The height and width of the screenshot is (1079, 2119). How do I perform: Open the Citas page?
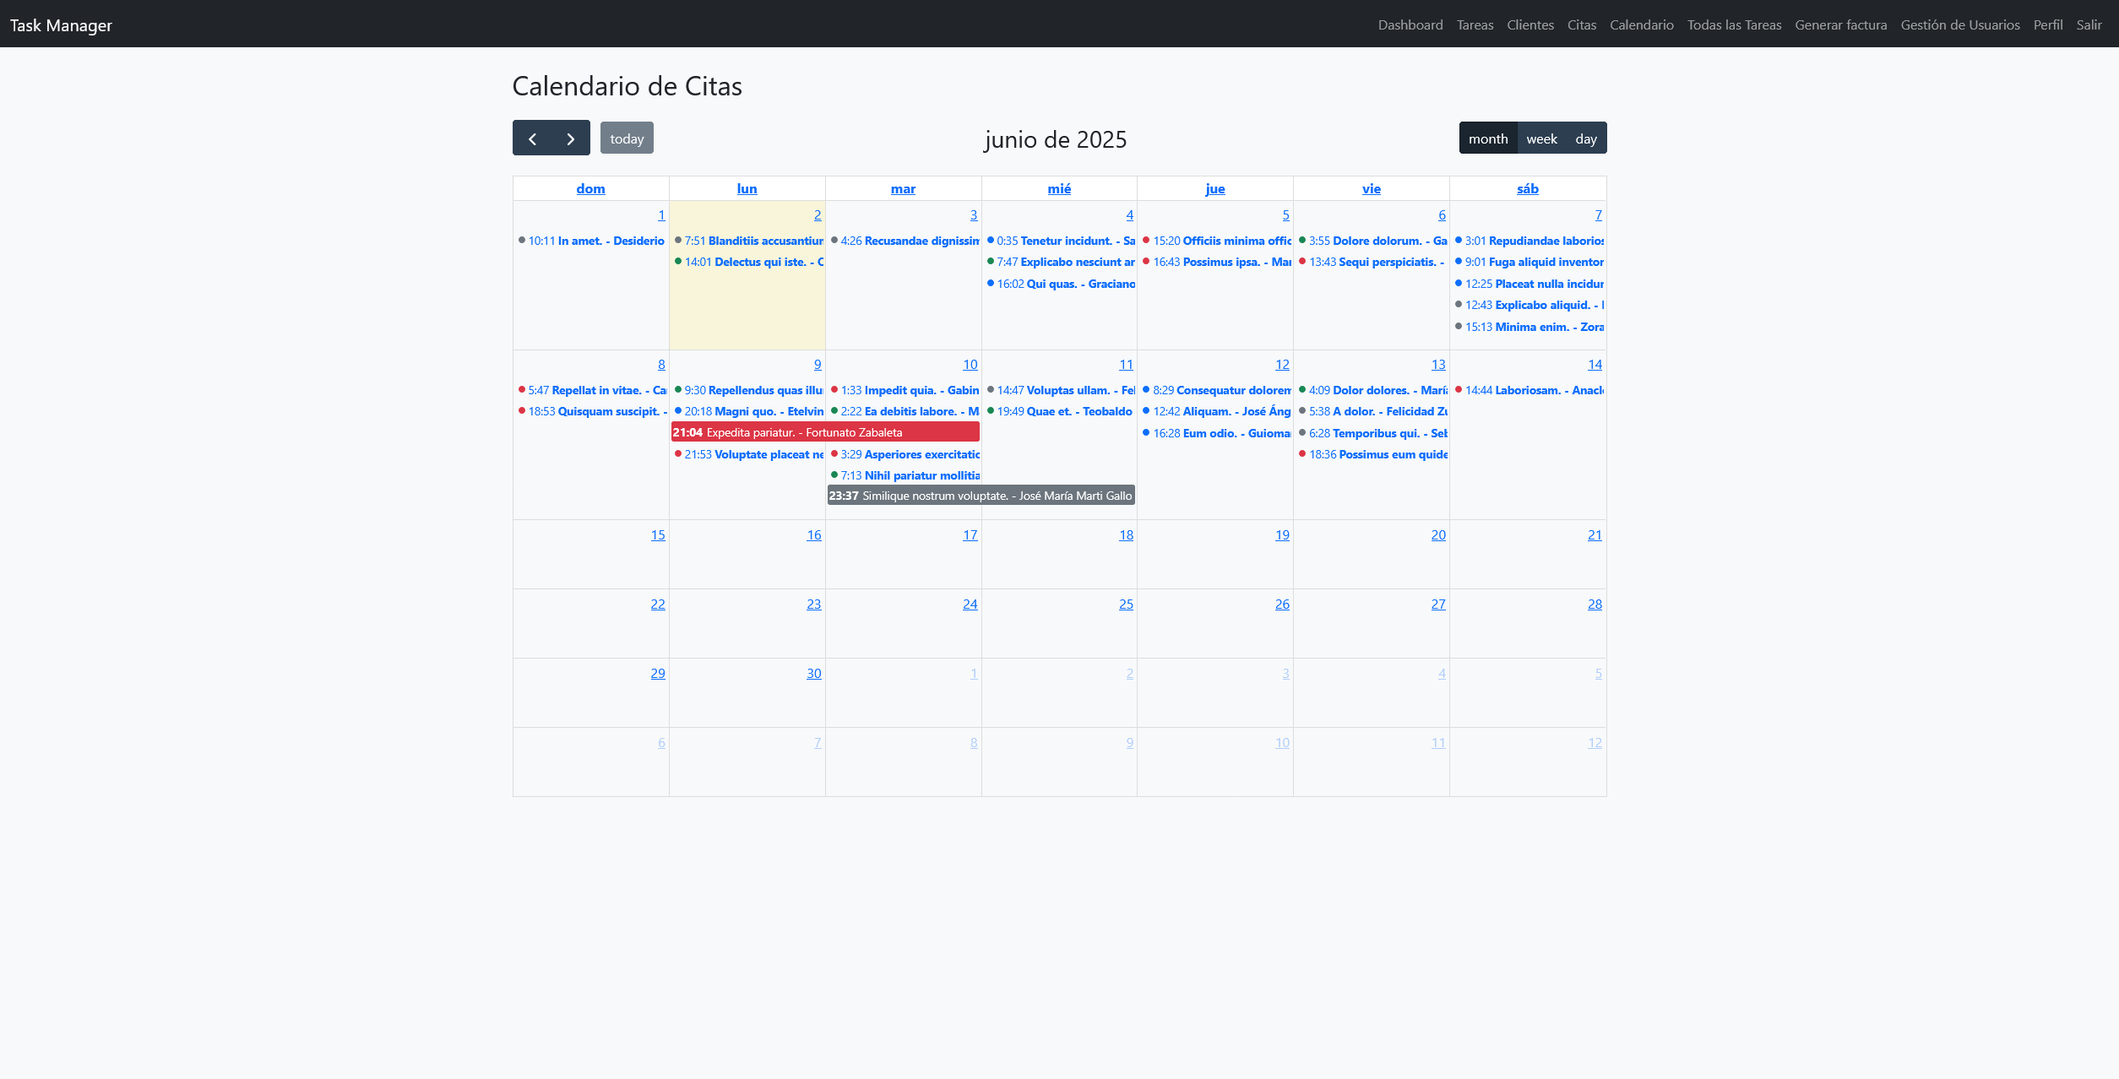pos(1582,24)
